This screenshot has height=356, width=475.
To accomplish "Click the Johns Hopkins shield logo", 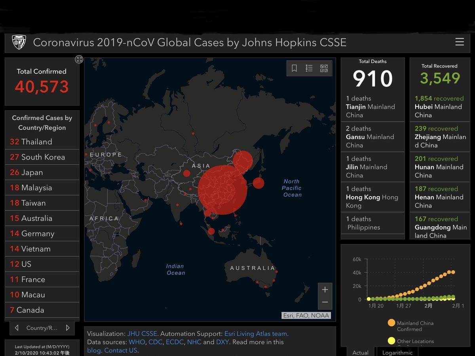I will pos(19,42).
